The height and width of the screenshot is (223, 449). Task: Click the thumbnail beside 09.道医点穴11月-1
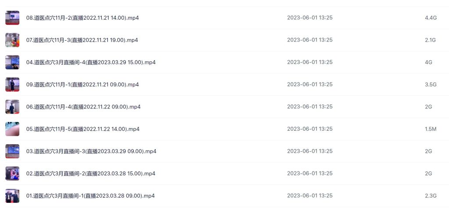click(x=12, y=85)
